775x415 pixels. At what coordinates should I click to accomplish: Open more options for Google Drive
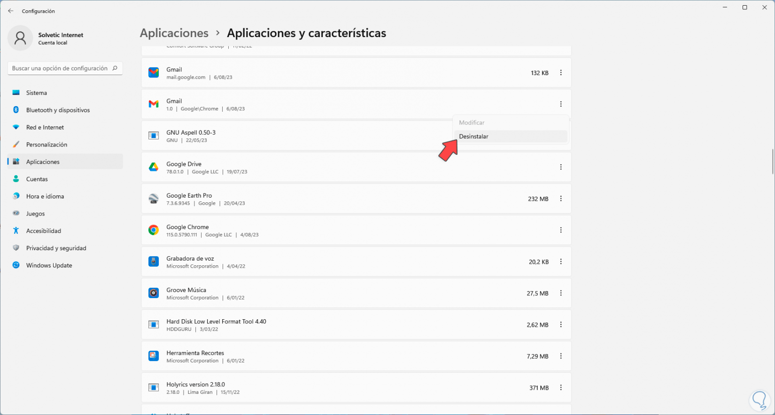561,167
